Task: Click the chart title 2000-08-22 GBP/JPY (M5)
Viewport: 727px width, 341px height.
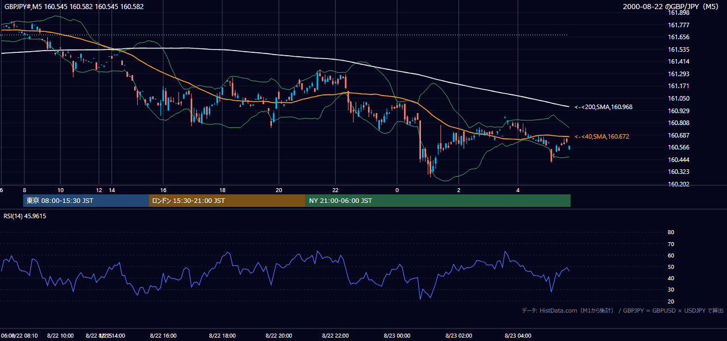Action: click(x=671, y=7)
